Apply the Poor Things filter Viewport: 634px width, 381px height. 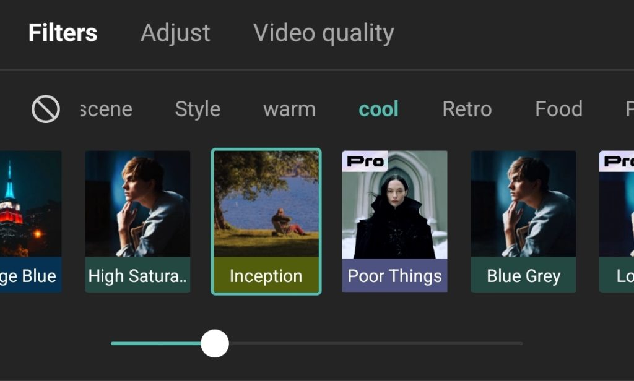tap(394, 221)
